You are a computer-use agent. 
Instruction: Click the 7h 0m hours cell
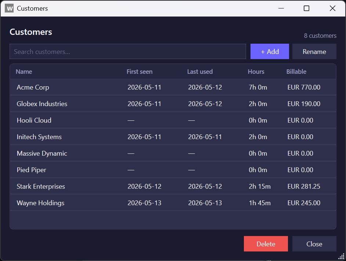click(258, 87)
